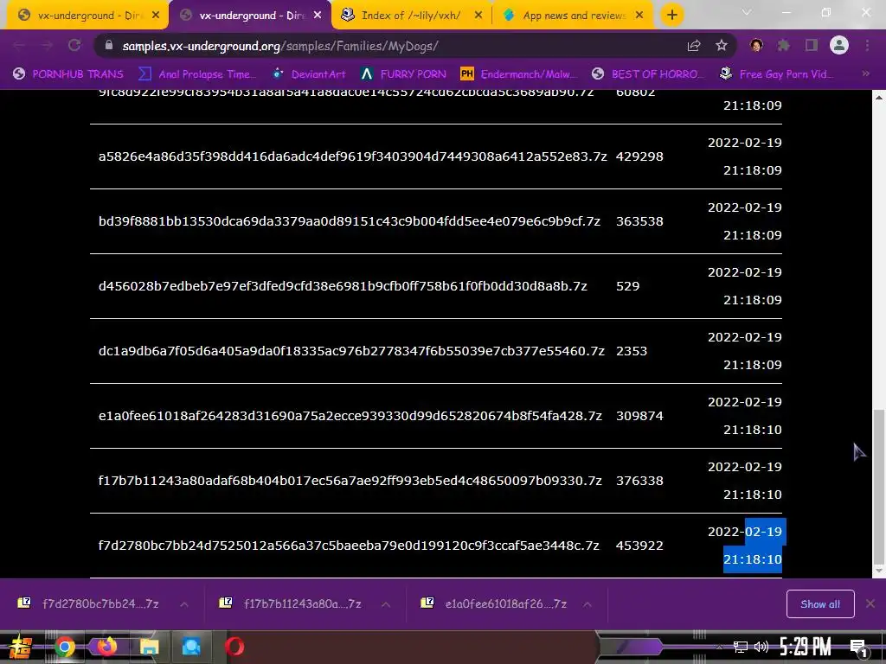Close the downloads bar
Viewport: 886px width, 664px height.
coord(870,603)
